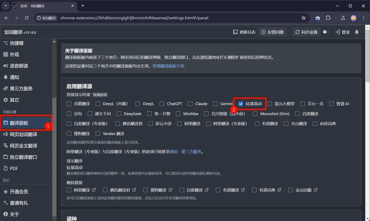The width and height of the screenshot is (370, 221).
Task: Close the 选项 - 划词翻译 tab
Action: click(x=72, y=6)
